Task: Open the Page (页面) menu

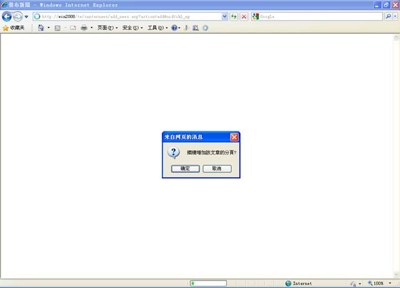Action: point(107,28)
